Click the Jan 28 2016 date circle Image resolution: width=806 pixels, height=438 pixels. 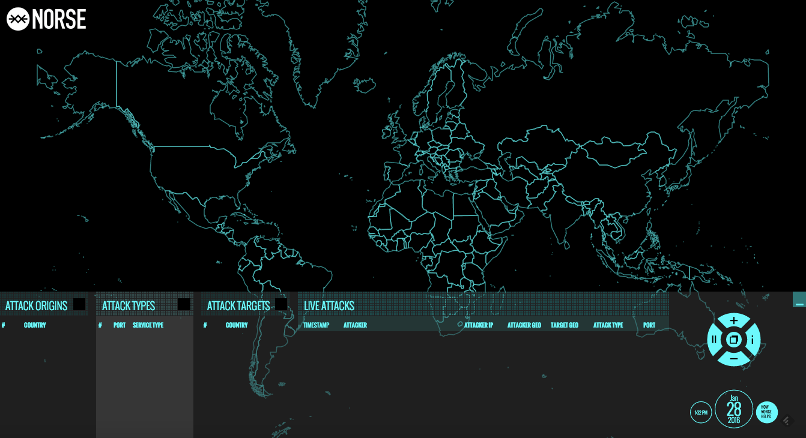pyautogui.click(x=734, y=409)
